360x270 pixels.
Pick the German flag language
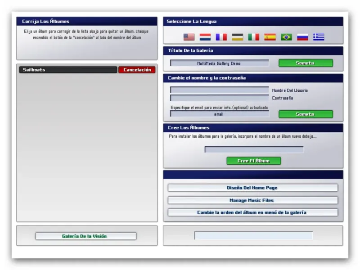pos(238,37)
